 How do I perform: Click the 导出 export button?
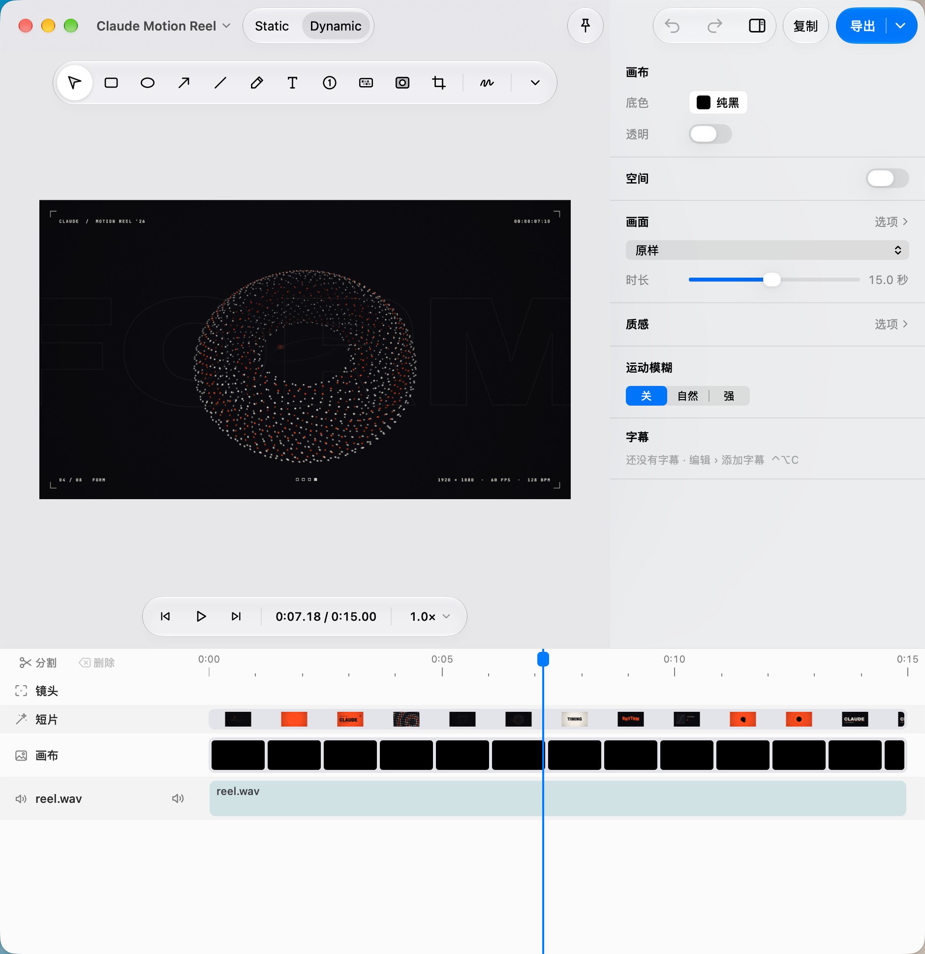coord(863,26)
